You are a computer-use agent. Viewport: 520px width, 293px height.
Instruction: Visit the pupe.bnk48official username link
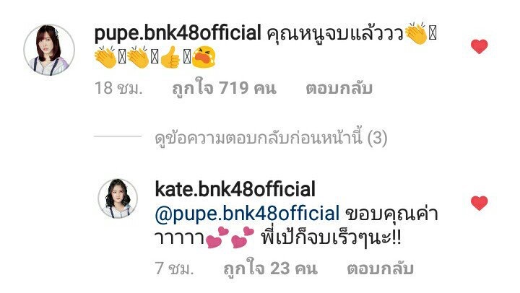tap(178, 33)
